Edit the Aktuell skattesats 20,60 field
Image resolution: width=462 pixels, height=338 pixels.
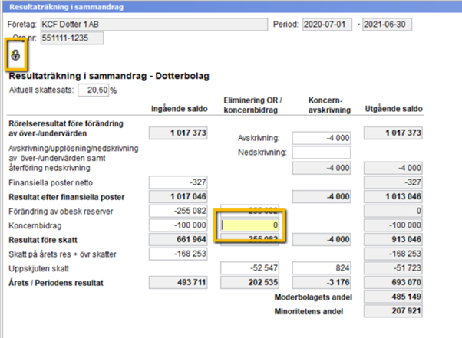[94, 90]
